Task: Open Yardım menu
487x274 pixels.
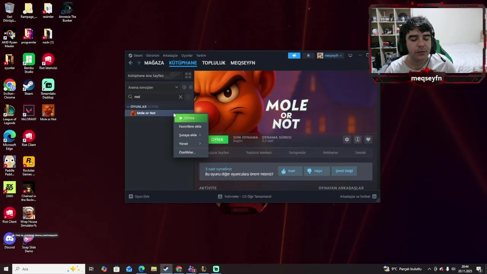Action: point(201,56)
